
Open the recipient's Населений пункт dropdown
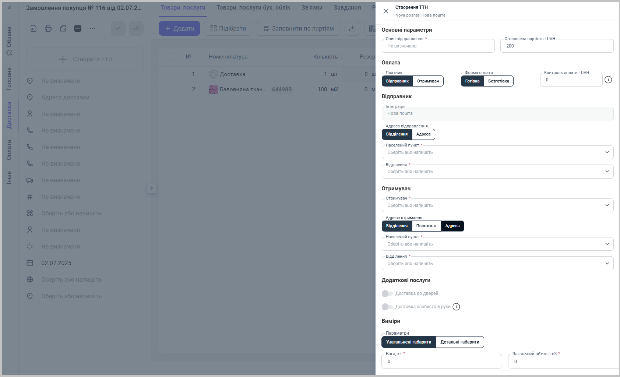point(497,244)
